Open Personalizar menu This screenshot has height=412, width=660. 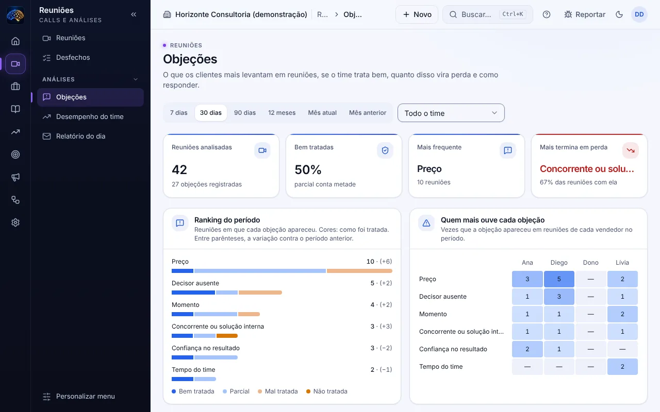coord(90,397)
